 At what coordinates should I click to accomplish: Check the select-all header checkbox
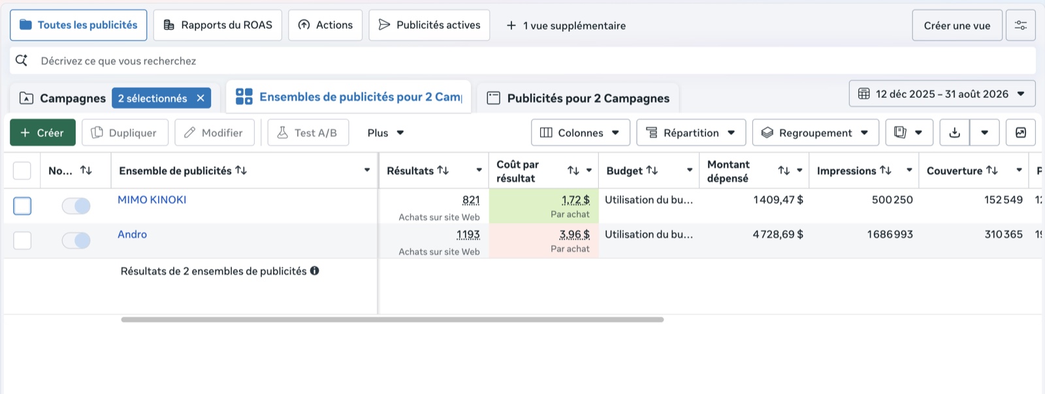[22, 170]
